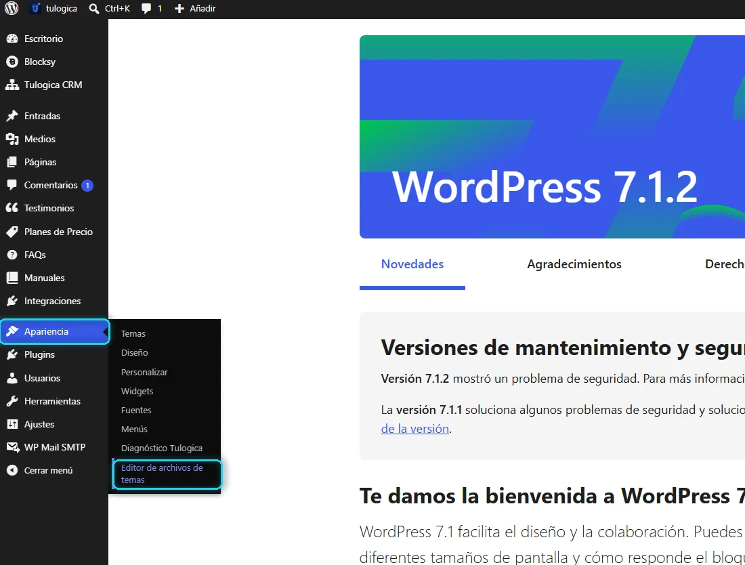Click the Apariencia paintbrush icon

coord(12,331)
